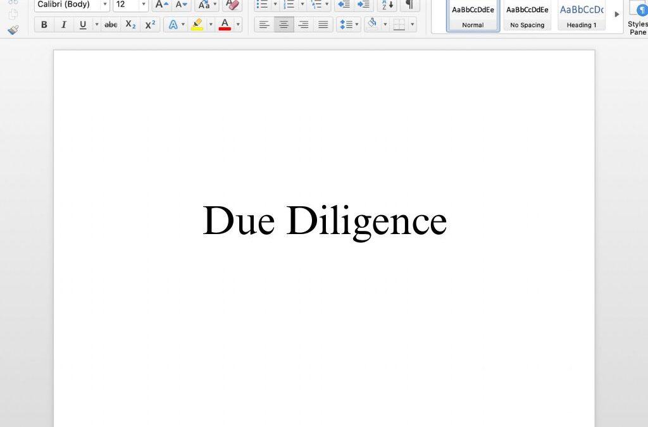Open the Styles Pane
Viewport: 648px width, 427px height.
[x=638, y=17]
